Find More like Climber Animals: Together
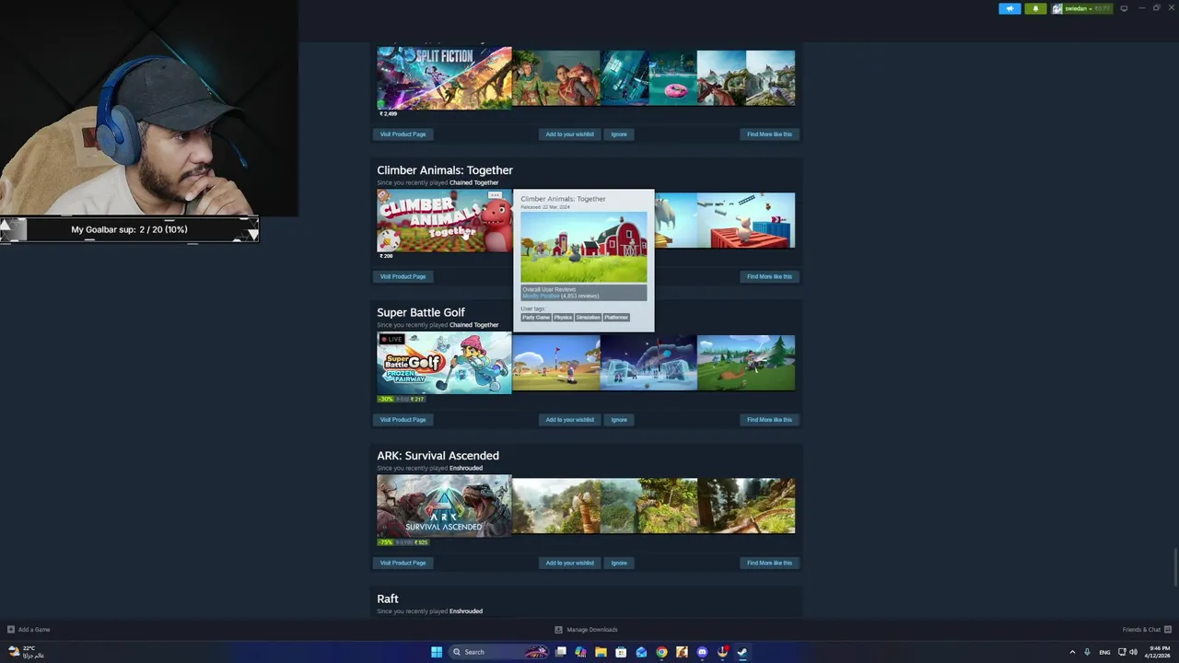 769,276
